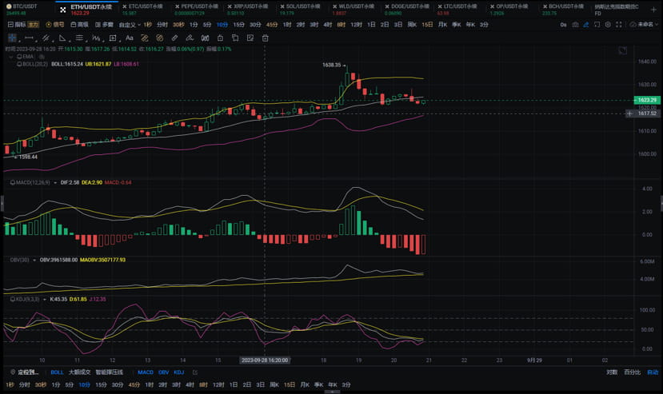663x394 pixels.
Task: Delete drawings with the trash icon
Action: [265, 38]
